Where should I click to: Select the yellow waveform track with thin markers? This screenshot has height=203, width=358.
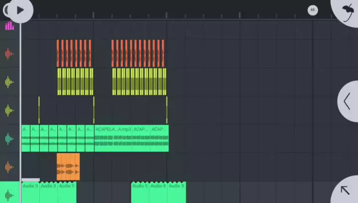[9, 110]
